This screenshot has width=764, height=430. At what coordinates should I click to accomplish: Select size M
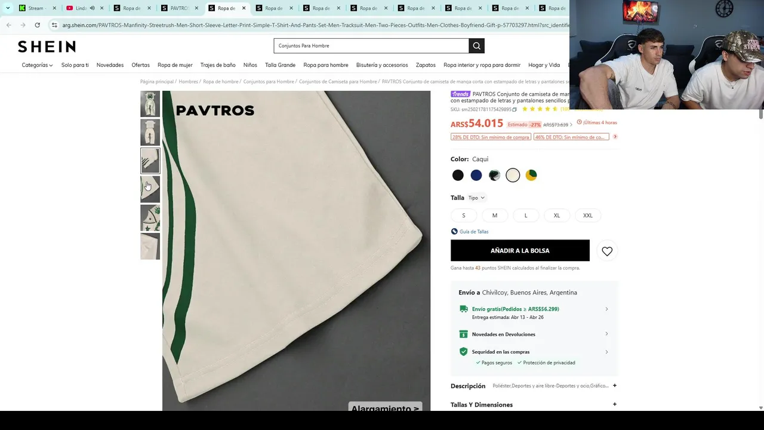click(494, 216)
